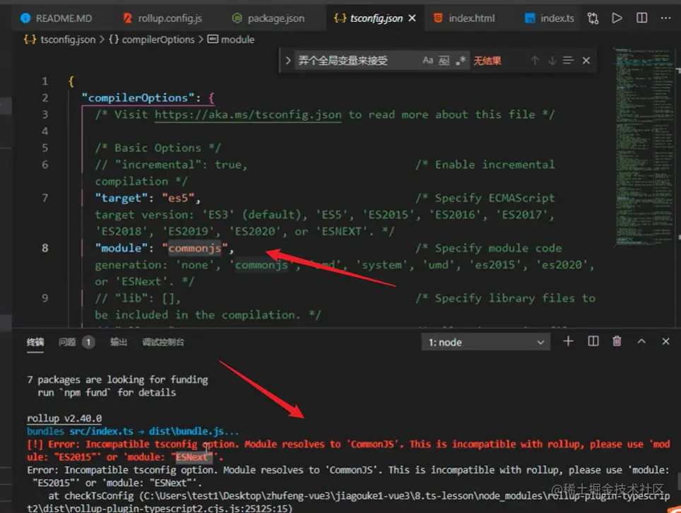Image resolution: width=681 pixels, height=513 pixels.
Task: Click the "module" key on line 8
Action: click(122, 248)
